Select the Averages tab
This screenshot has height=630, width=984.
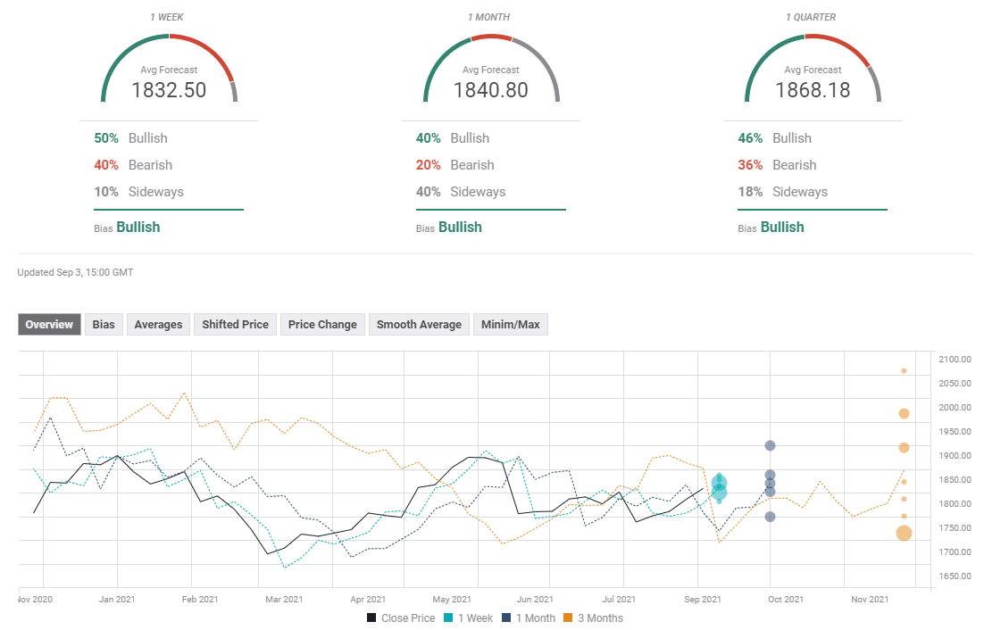tap(158, 325)
